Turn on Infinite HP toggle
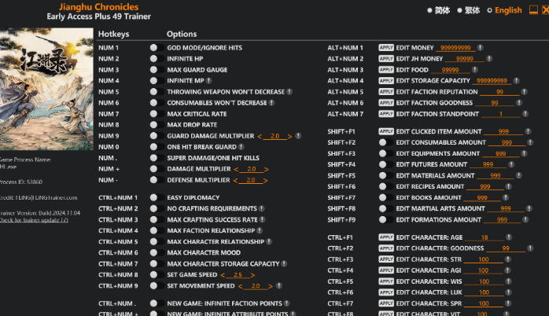Viewport: 549px width, 316px height. click(x=154, y=58)
